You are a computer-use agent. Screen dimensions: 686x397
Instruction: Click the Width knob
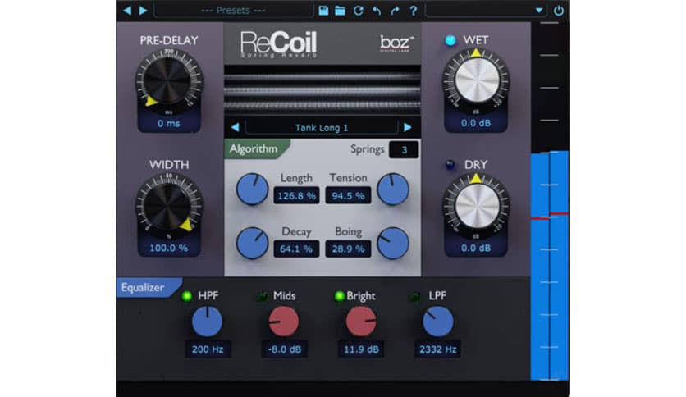coord(168,204)
